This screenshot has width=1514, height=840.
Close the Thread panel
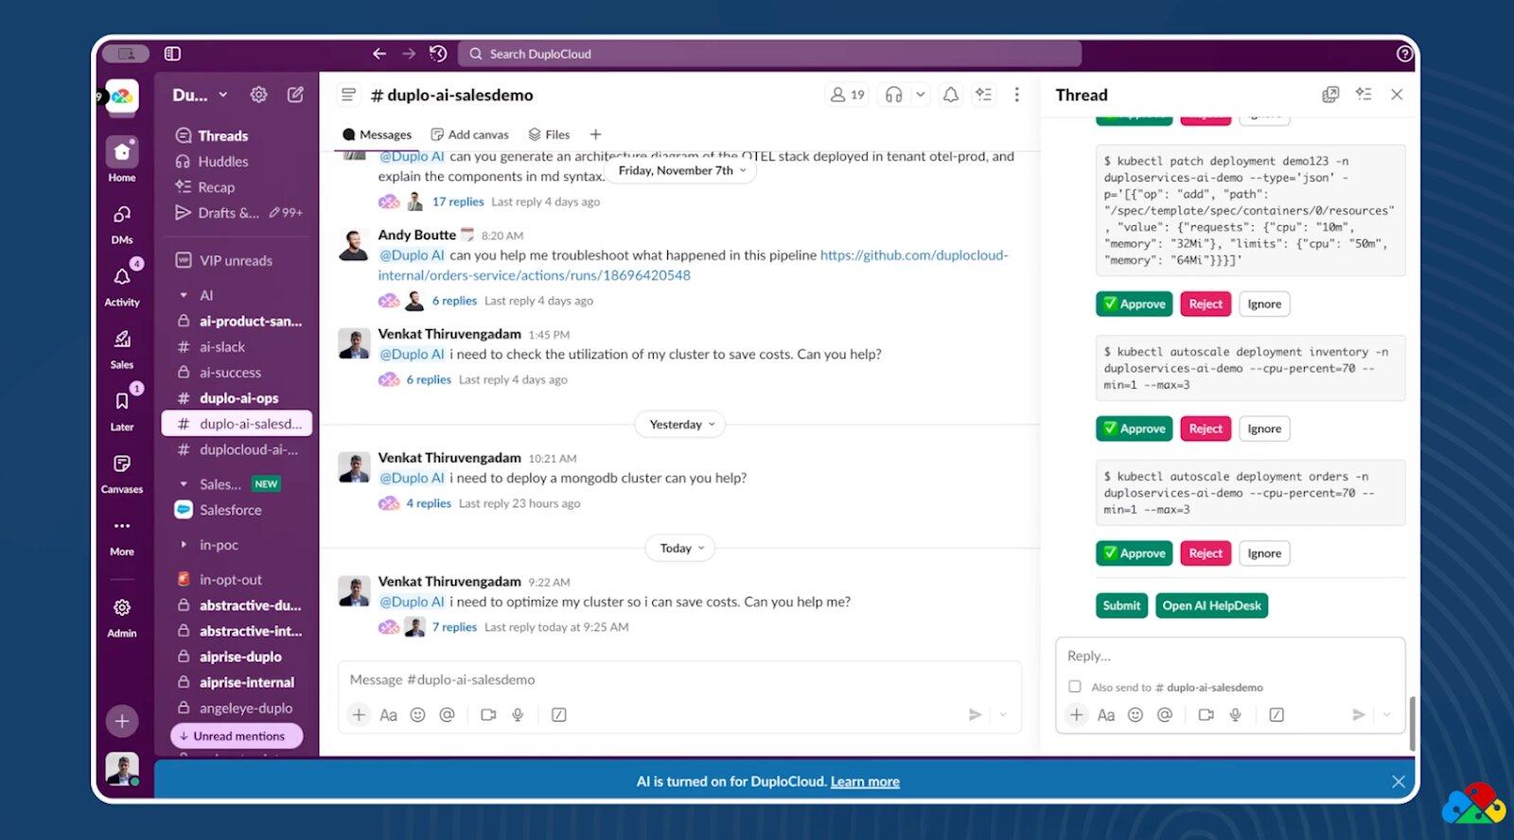1397,95
